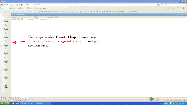Open the Up button dropdown arrow

click(x=14, y=5)
